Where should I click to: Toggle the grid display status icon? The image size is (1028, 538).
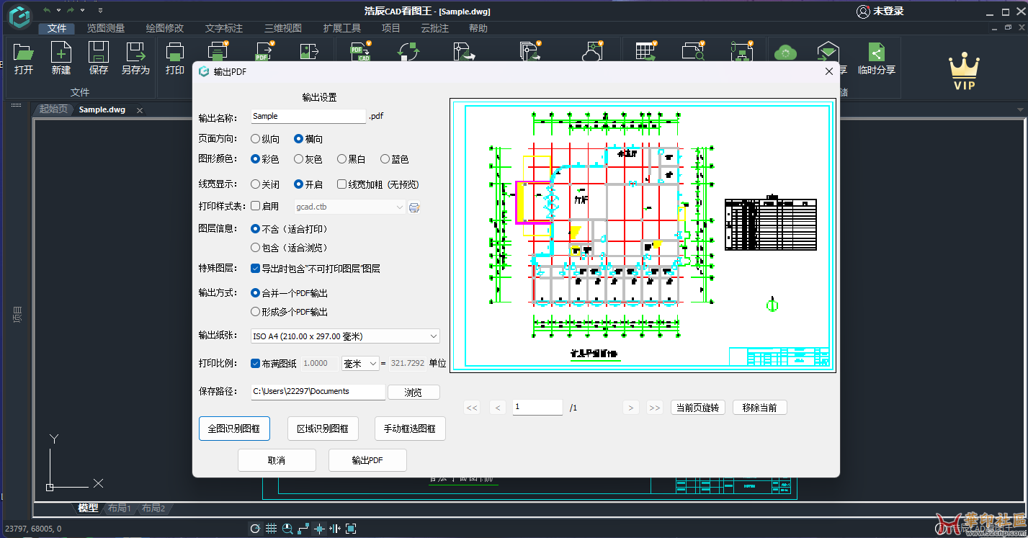tap(272, 529)
